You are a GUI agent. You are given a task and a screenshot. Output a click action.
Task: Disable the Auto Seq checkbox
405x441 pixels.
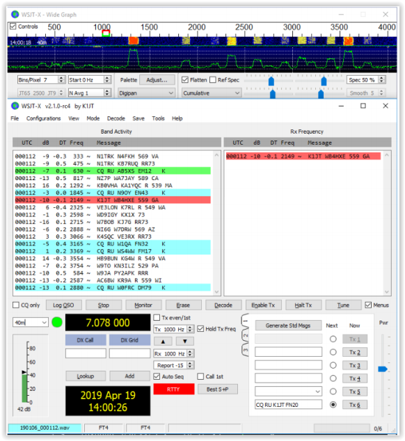[157, 376]
